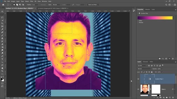This screenshot has width=177, height=99.
Task: Click the Share icon top right
Action: (175, 5)
